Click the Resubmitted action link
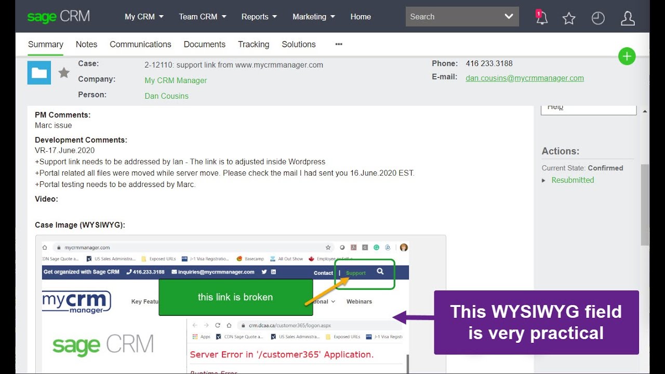Viewport: 665px width, 374px height. click(573, 180)
